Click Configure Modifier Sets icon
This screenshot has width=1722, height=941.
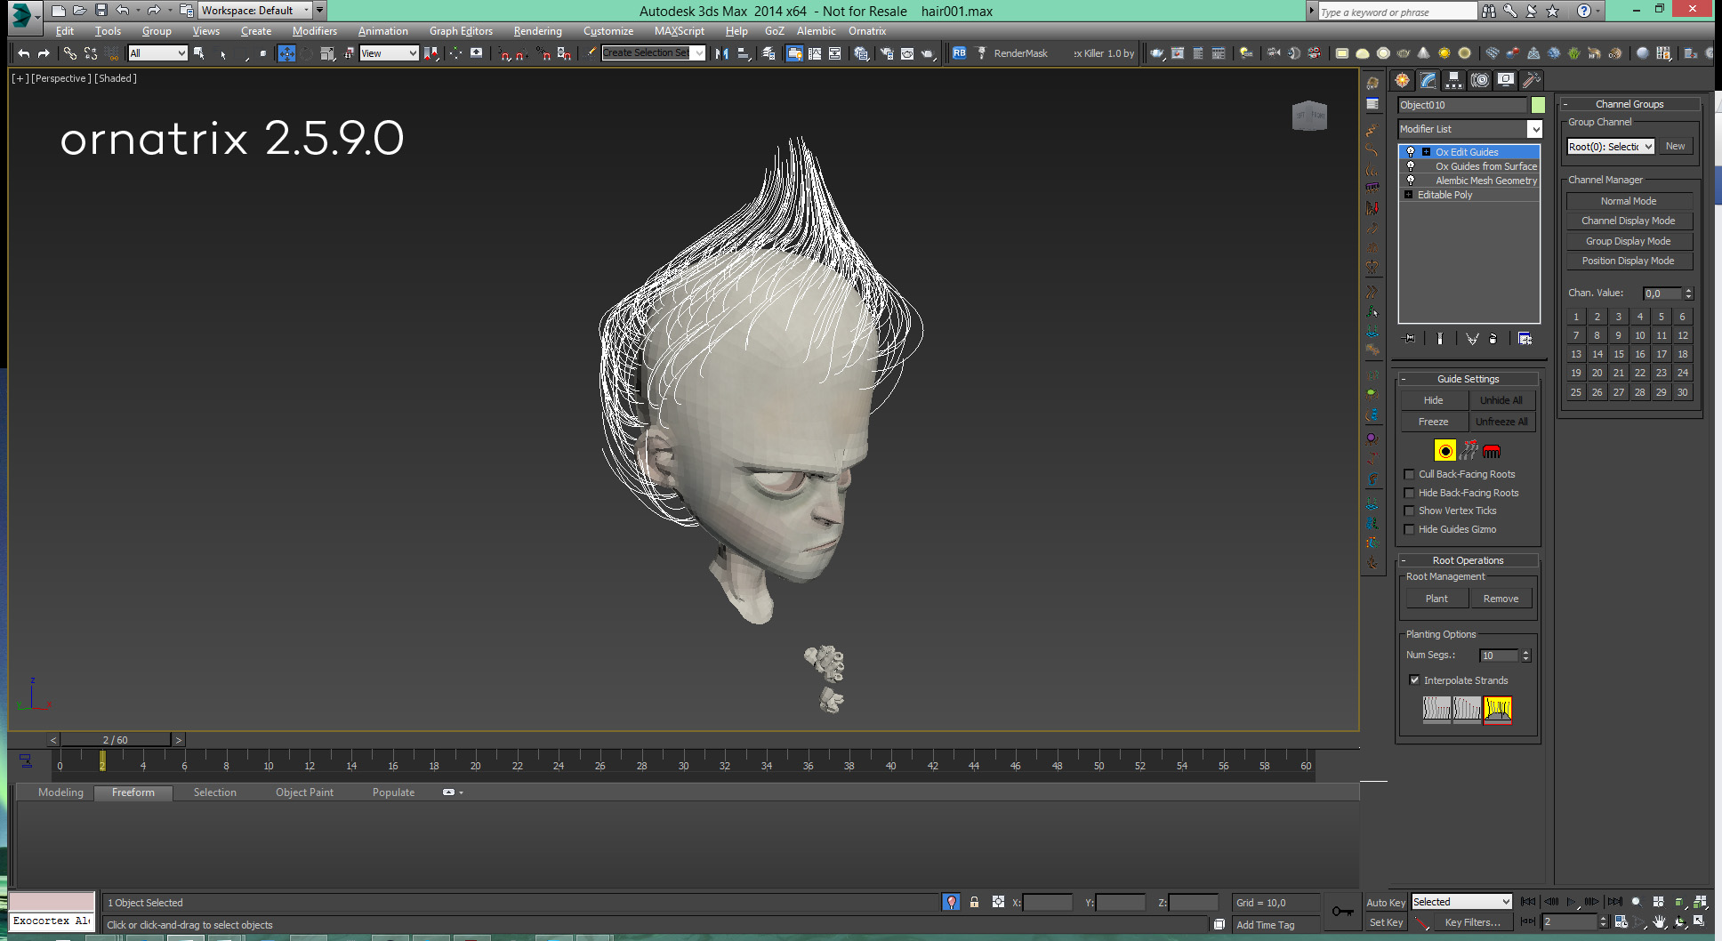[x=1525, y=339]
